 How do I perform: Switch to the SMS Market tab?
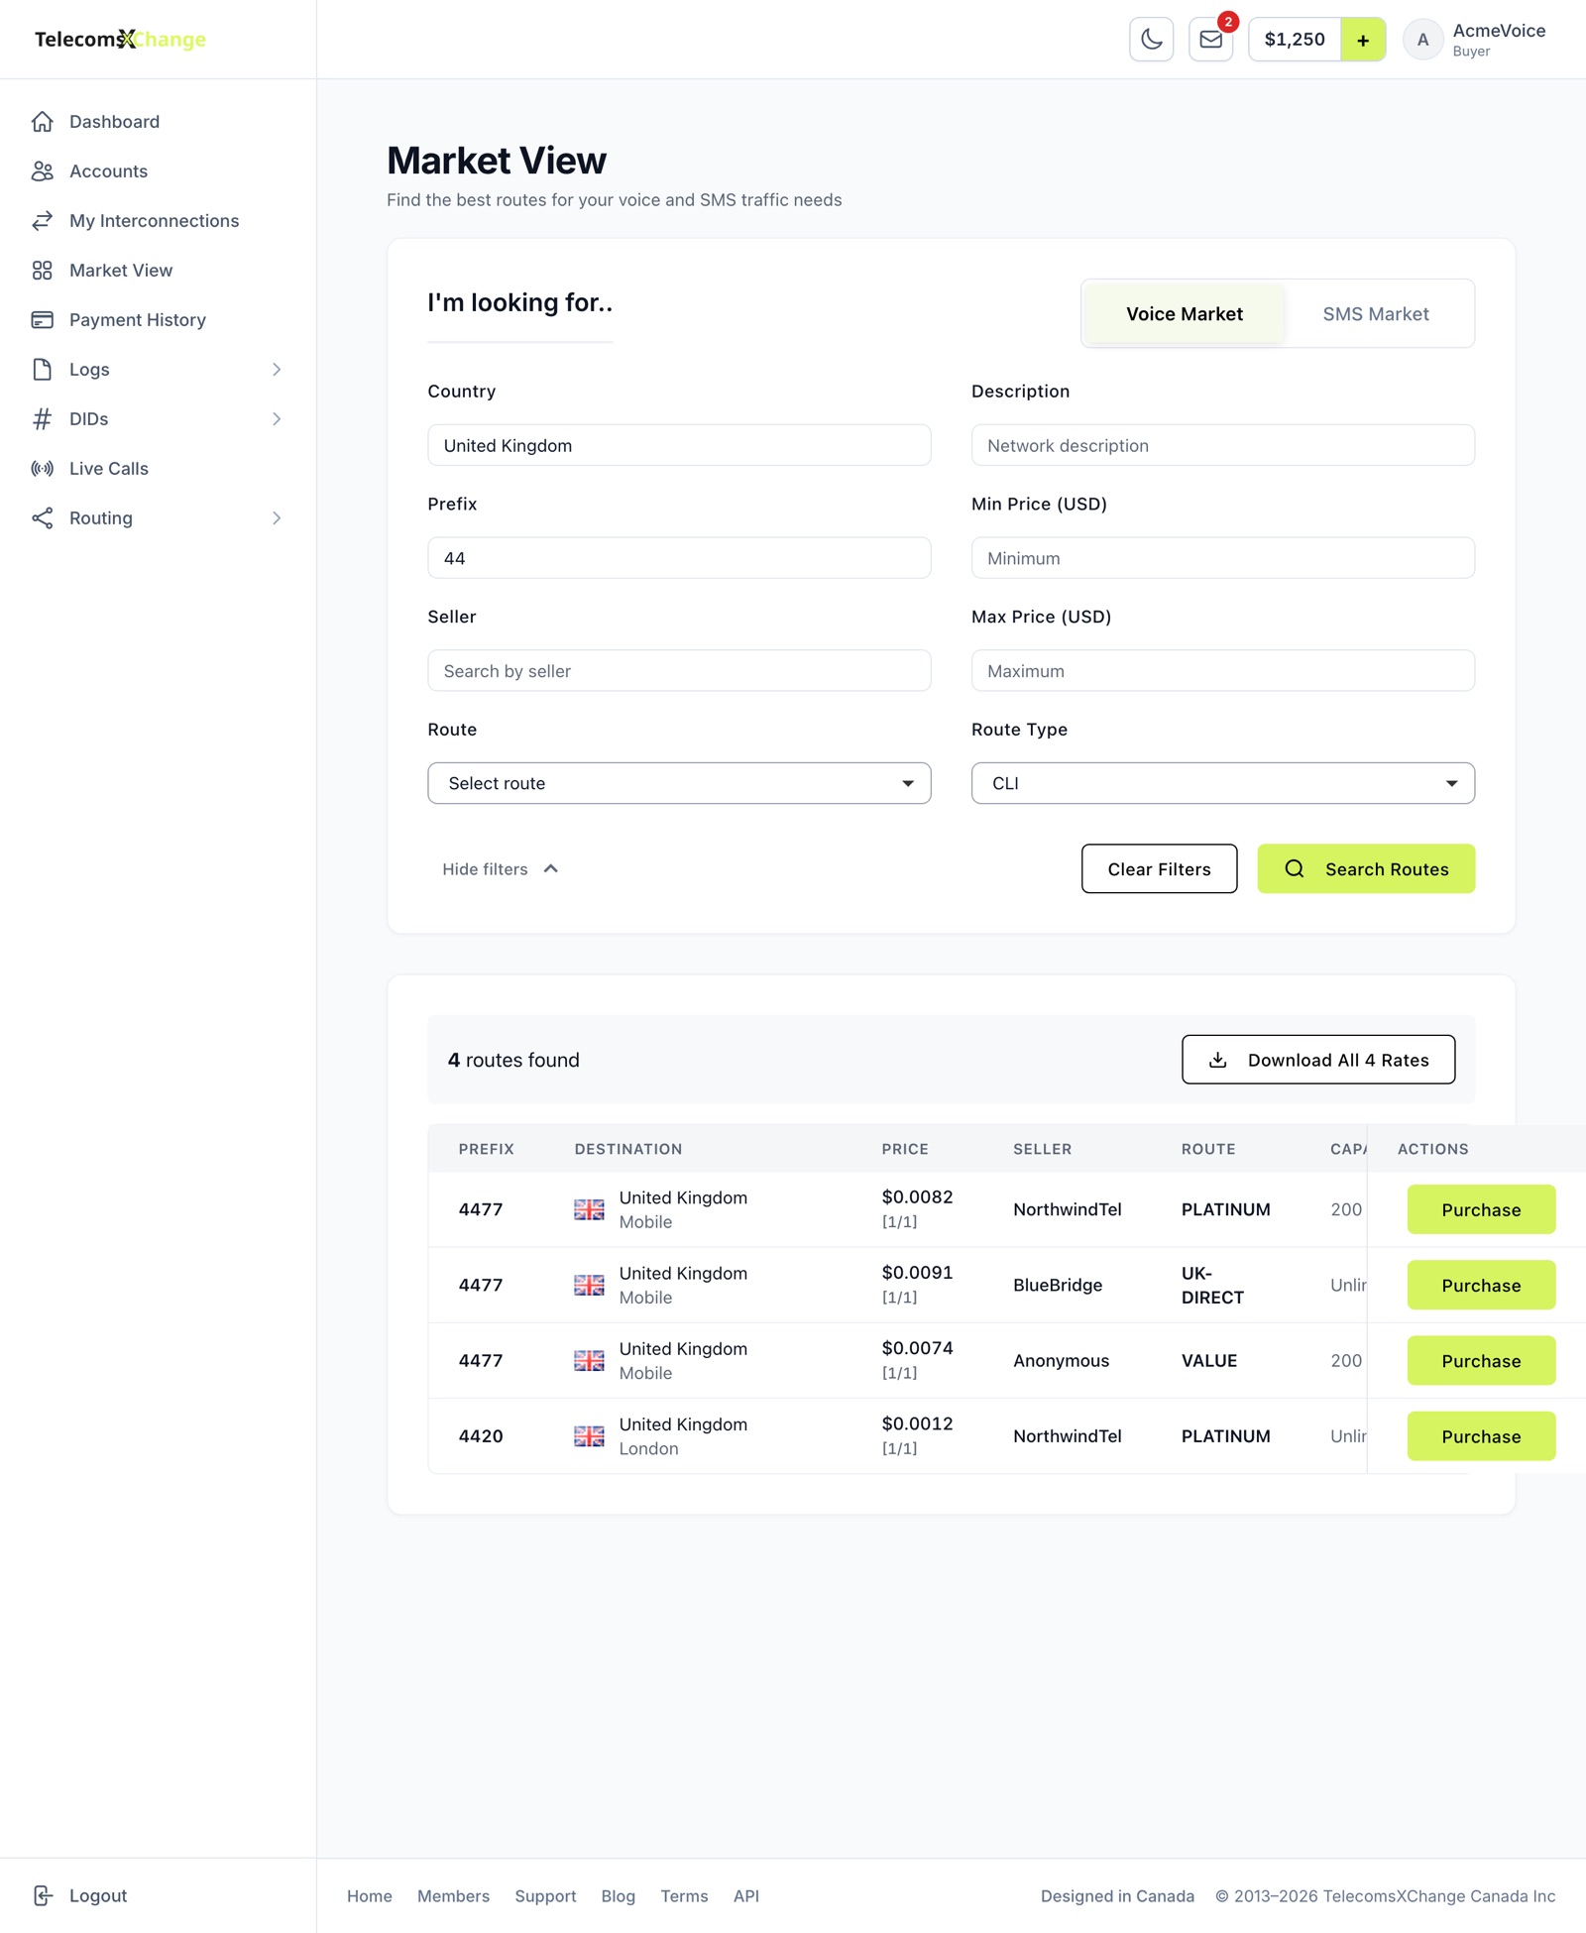1376,314
